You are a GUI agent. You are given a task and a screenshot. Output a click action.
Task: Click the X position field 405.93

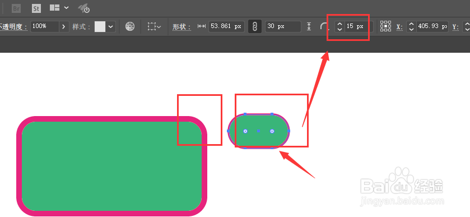click(432, 26)
